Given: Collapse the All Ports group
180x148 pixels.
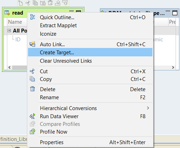Looking at the screenshot, I should [9, 31].
